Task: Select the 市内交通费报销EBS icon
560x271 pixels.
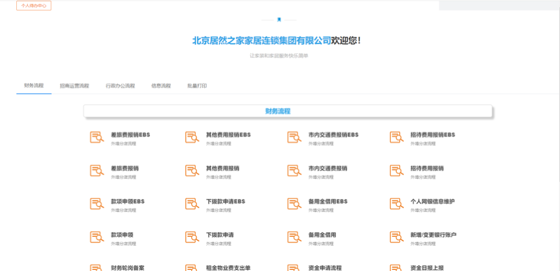Action: (x=294, y=137)
